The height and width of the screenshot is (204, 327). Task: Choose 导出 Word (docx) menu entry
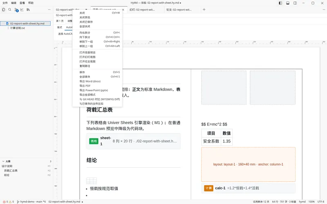[97, 81]
